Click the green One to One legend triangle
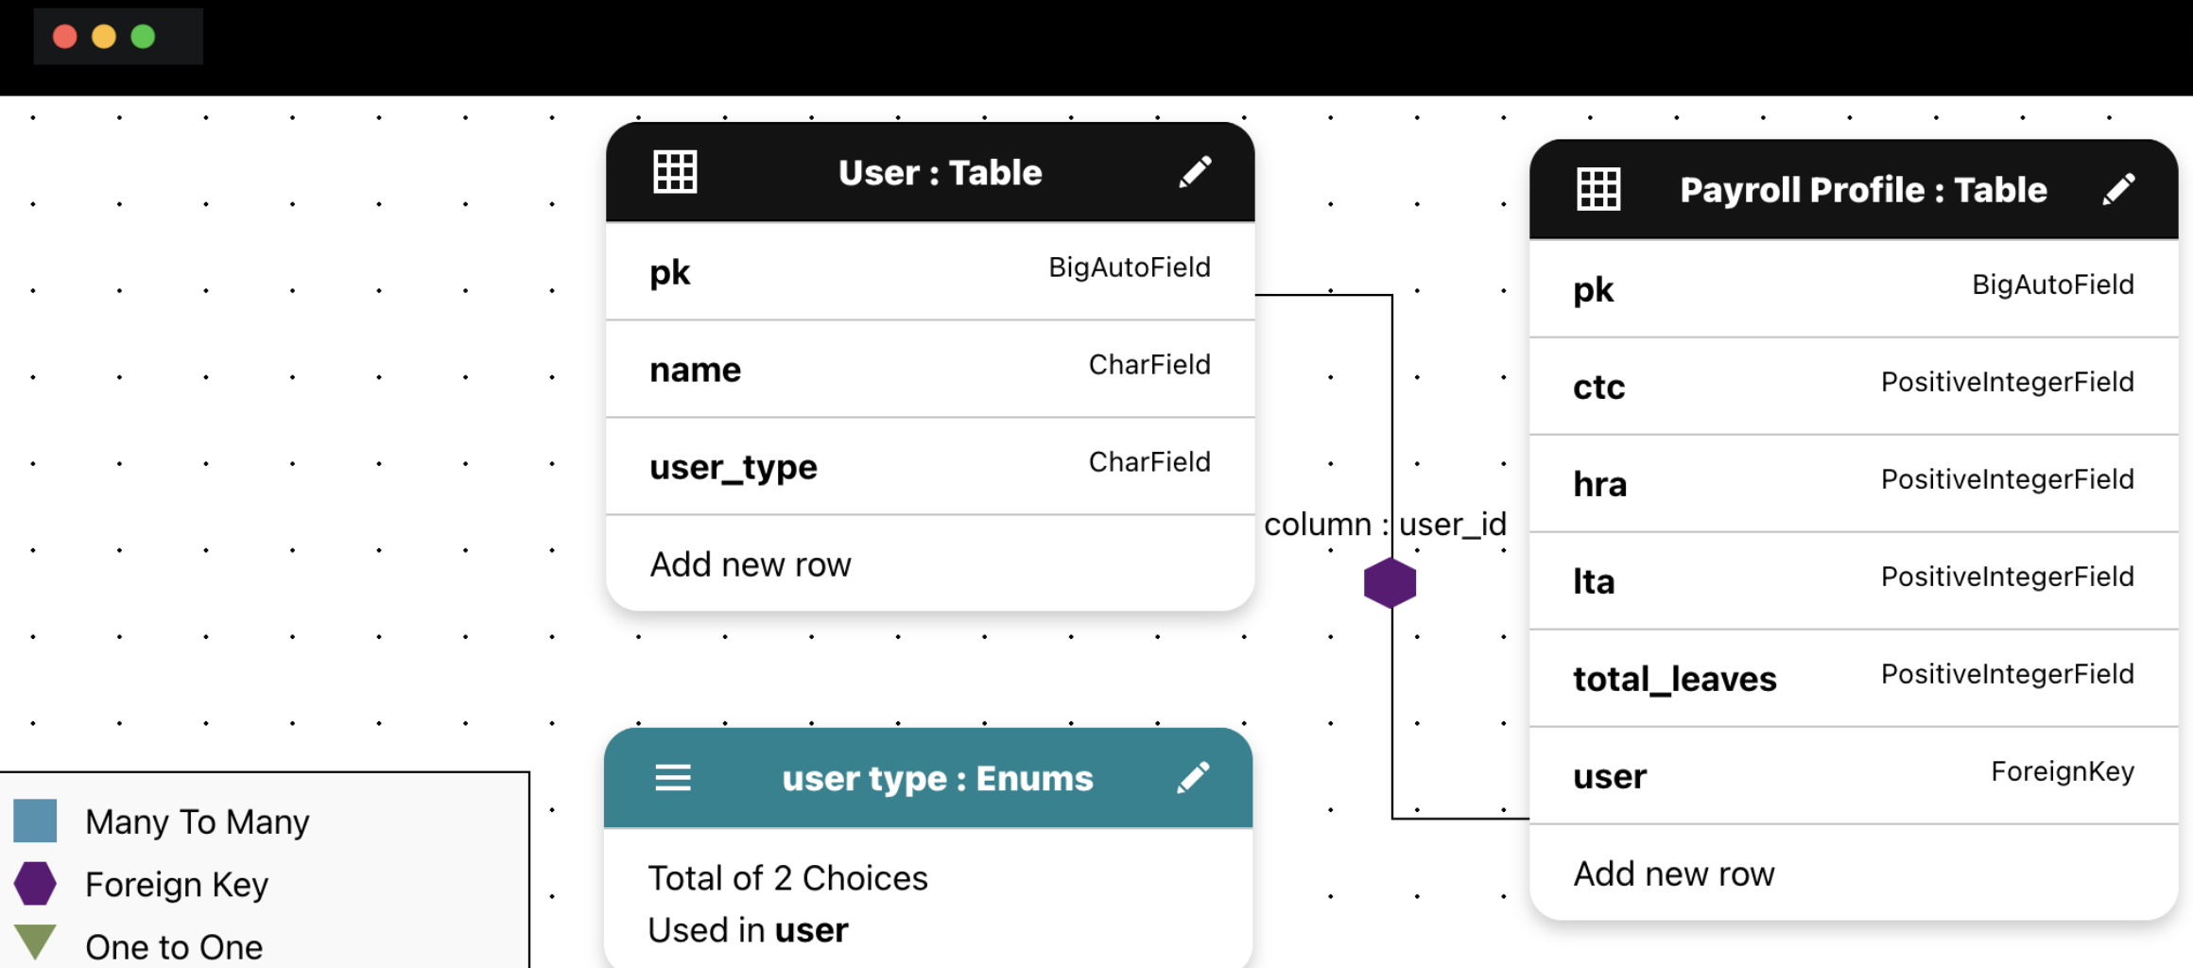 click(x=35, y=942)
